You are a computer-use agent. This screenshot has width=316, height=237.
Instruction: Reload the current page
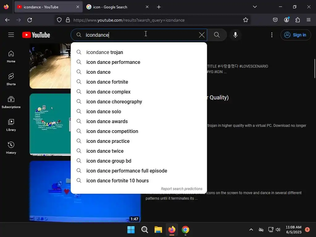click(30, 20)
